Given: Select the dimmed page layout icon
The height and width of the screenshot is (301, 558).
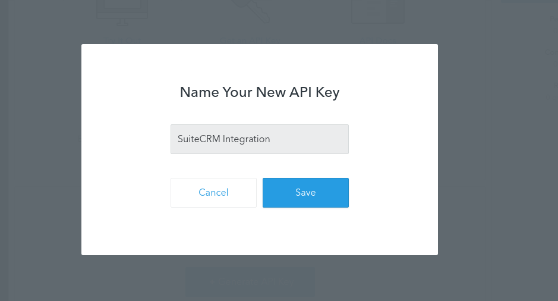Looking at the screenshot, I should [x=378, y=11].
